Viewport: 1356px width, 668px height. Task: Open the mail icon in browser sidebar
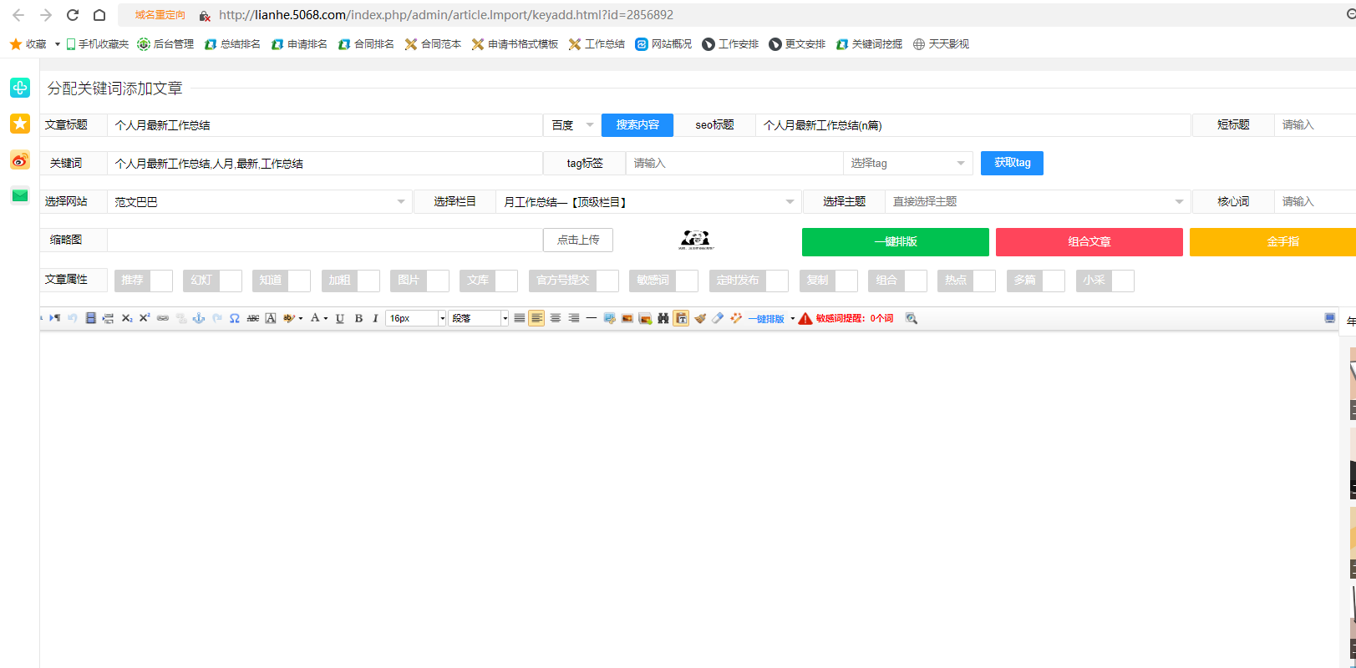pyautogui.click(x=20, y=195)
